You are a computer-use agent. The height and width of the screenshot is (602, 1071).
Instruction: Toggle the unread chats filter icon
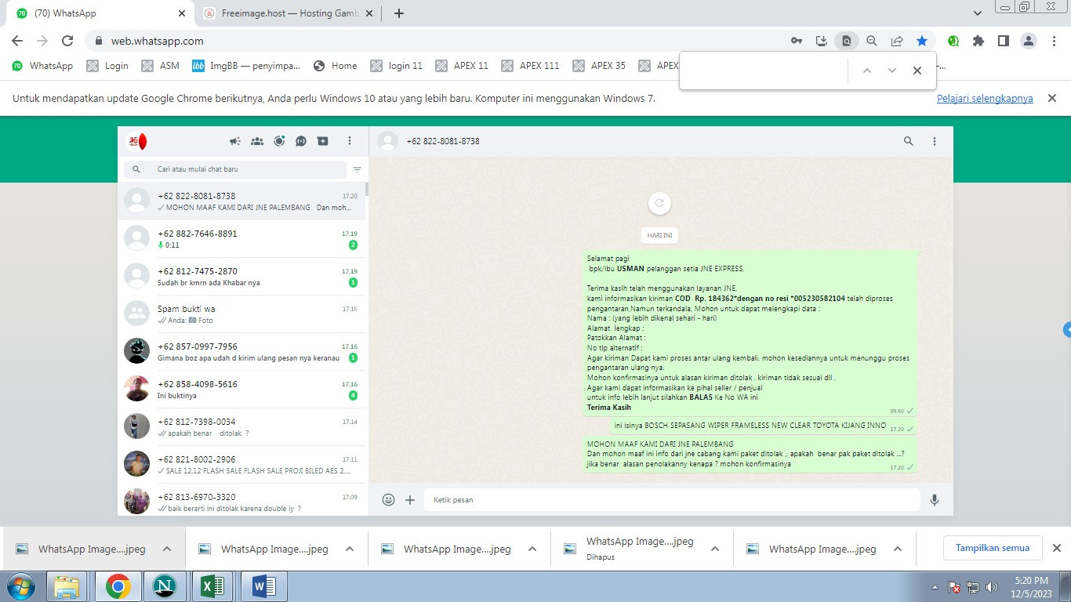(358, 169)
